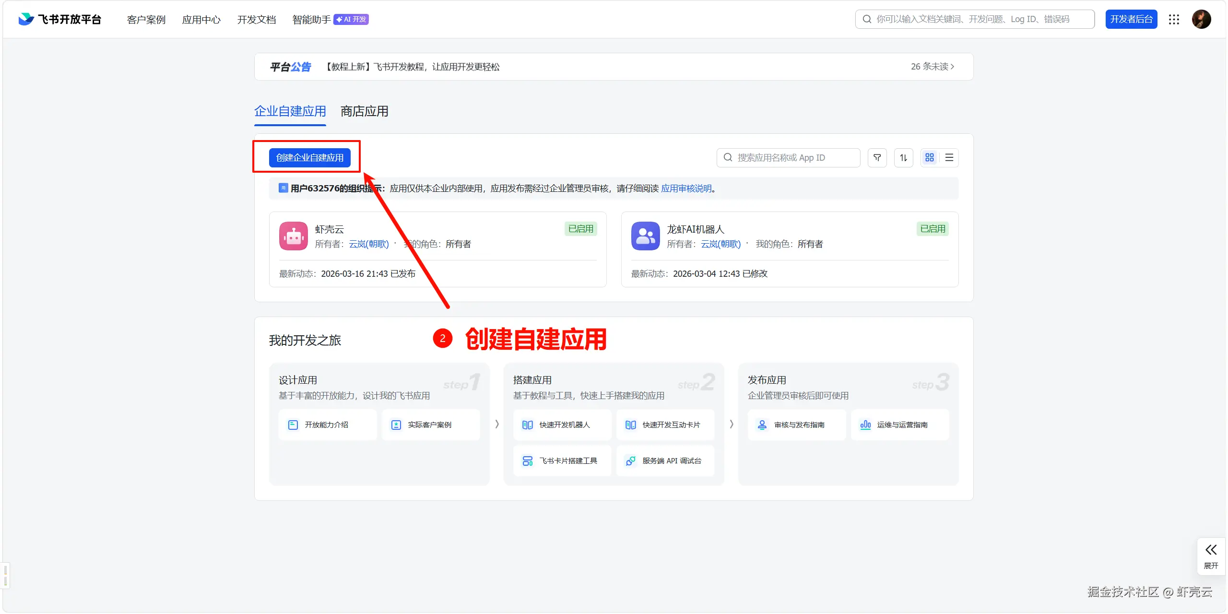The image size is (1228, 614).
Task: Switch app list to list view icon
Action: [950, 157]
